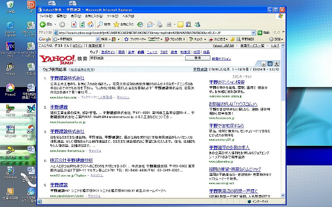Open sponsor link 平野のマンション情報
The width and height of the screenshot is (332, 207).
(227, 82)
